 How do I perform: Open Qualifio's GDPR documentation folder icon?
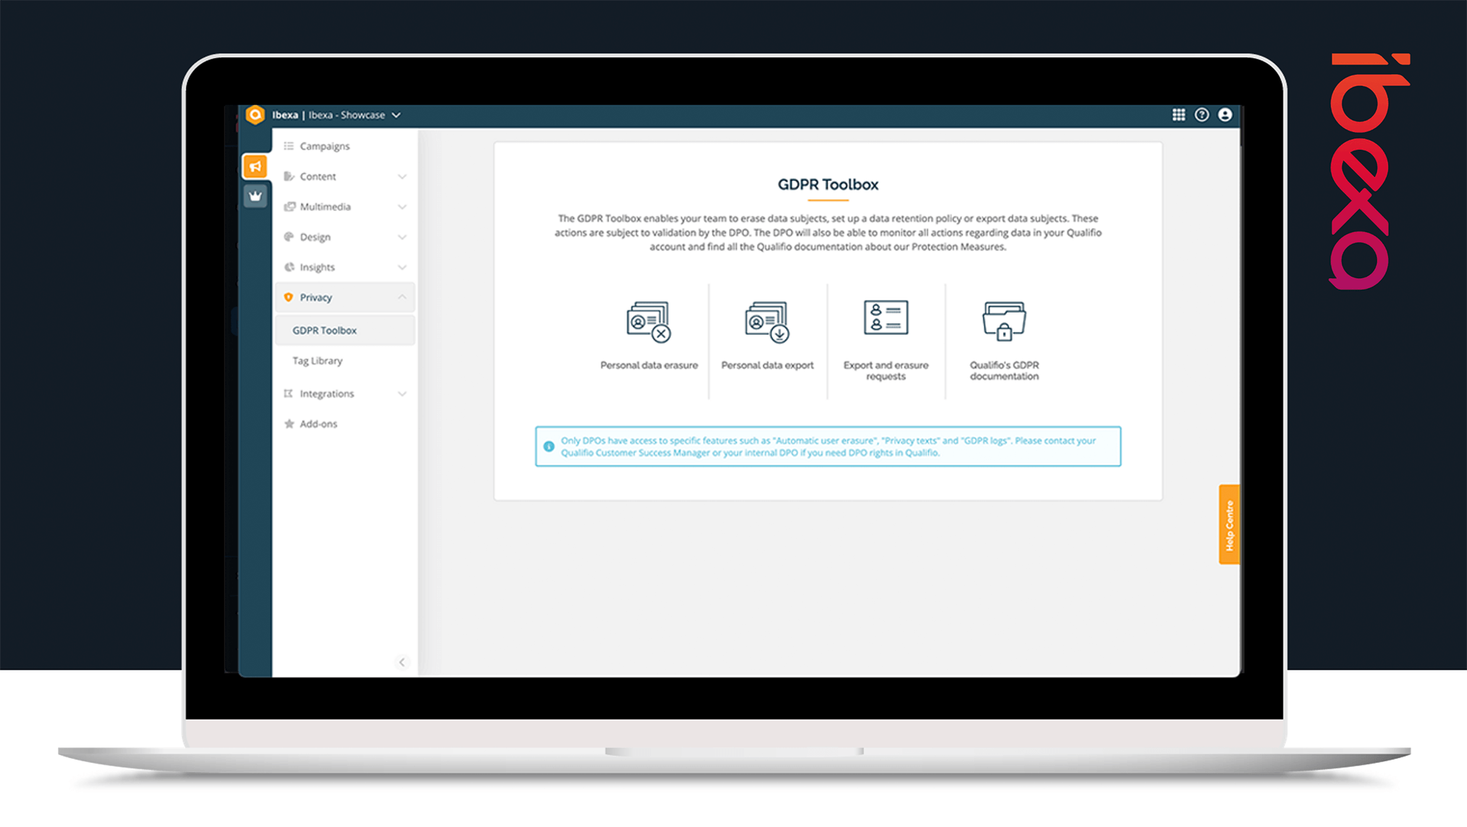click(x=1004, y=321)
